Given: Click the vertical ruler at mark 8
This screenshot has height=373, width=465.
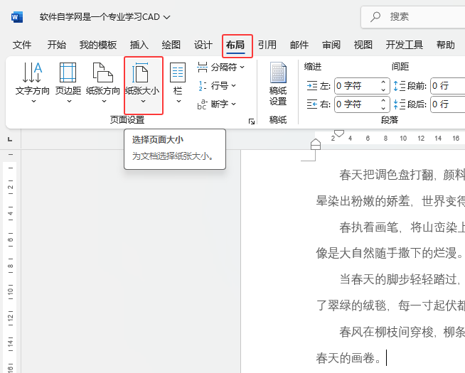Looking at the screenshot, I should pyautogui.click(x=11, y=266).
